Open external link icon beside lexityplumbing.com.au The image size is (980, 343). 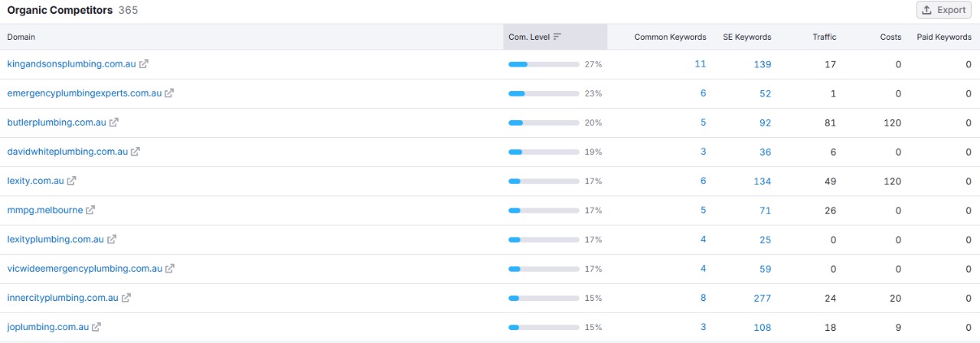click(x=112, y=239)
